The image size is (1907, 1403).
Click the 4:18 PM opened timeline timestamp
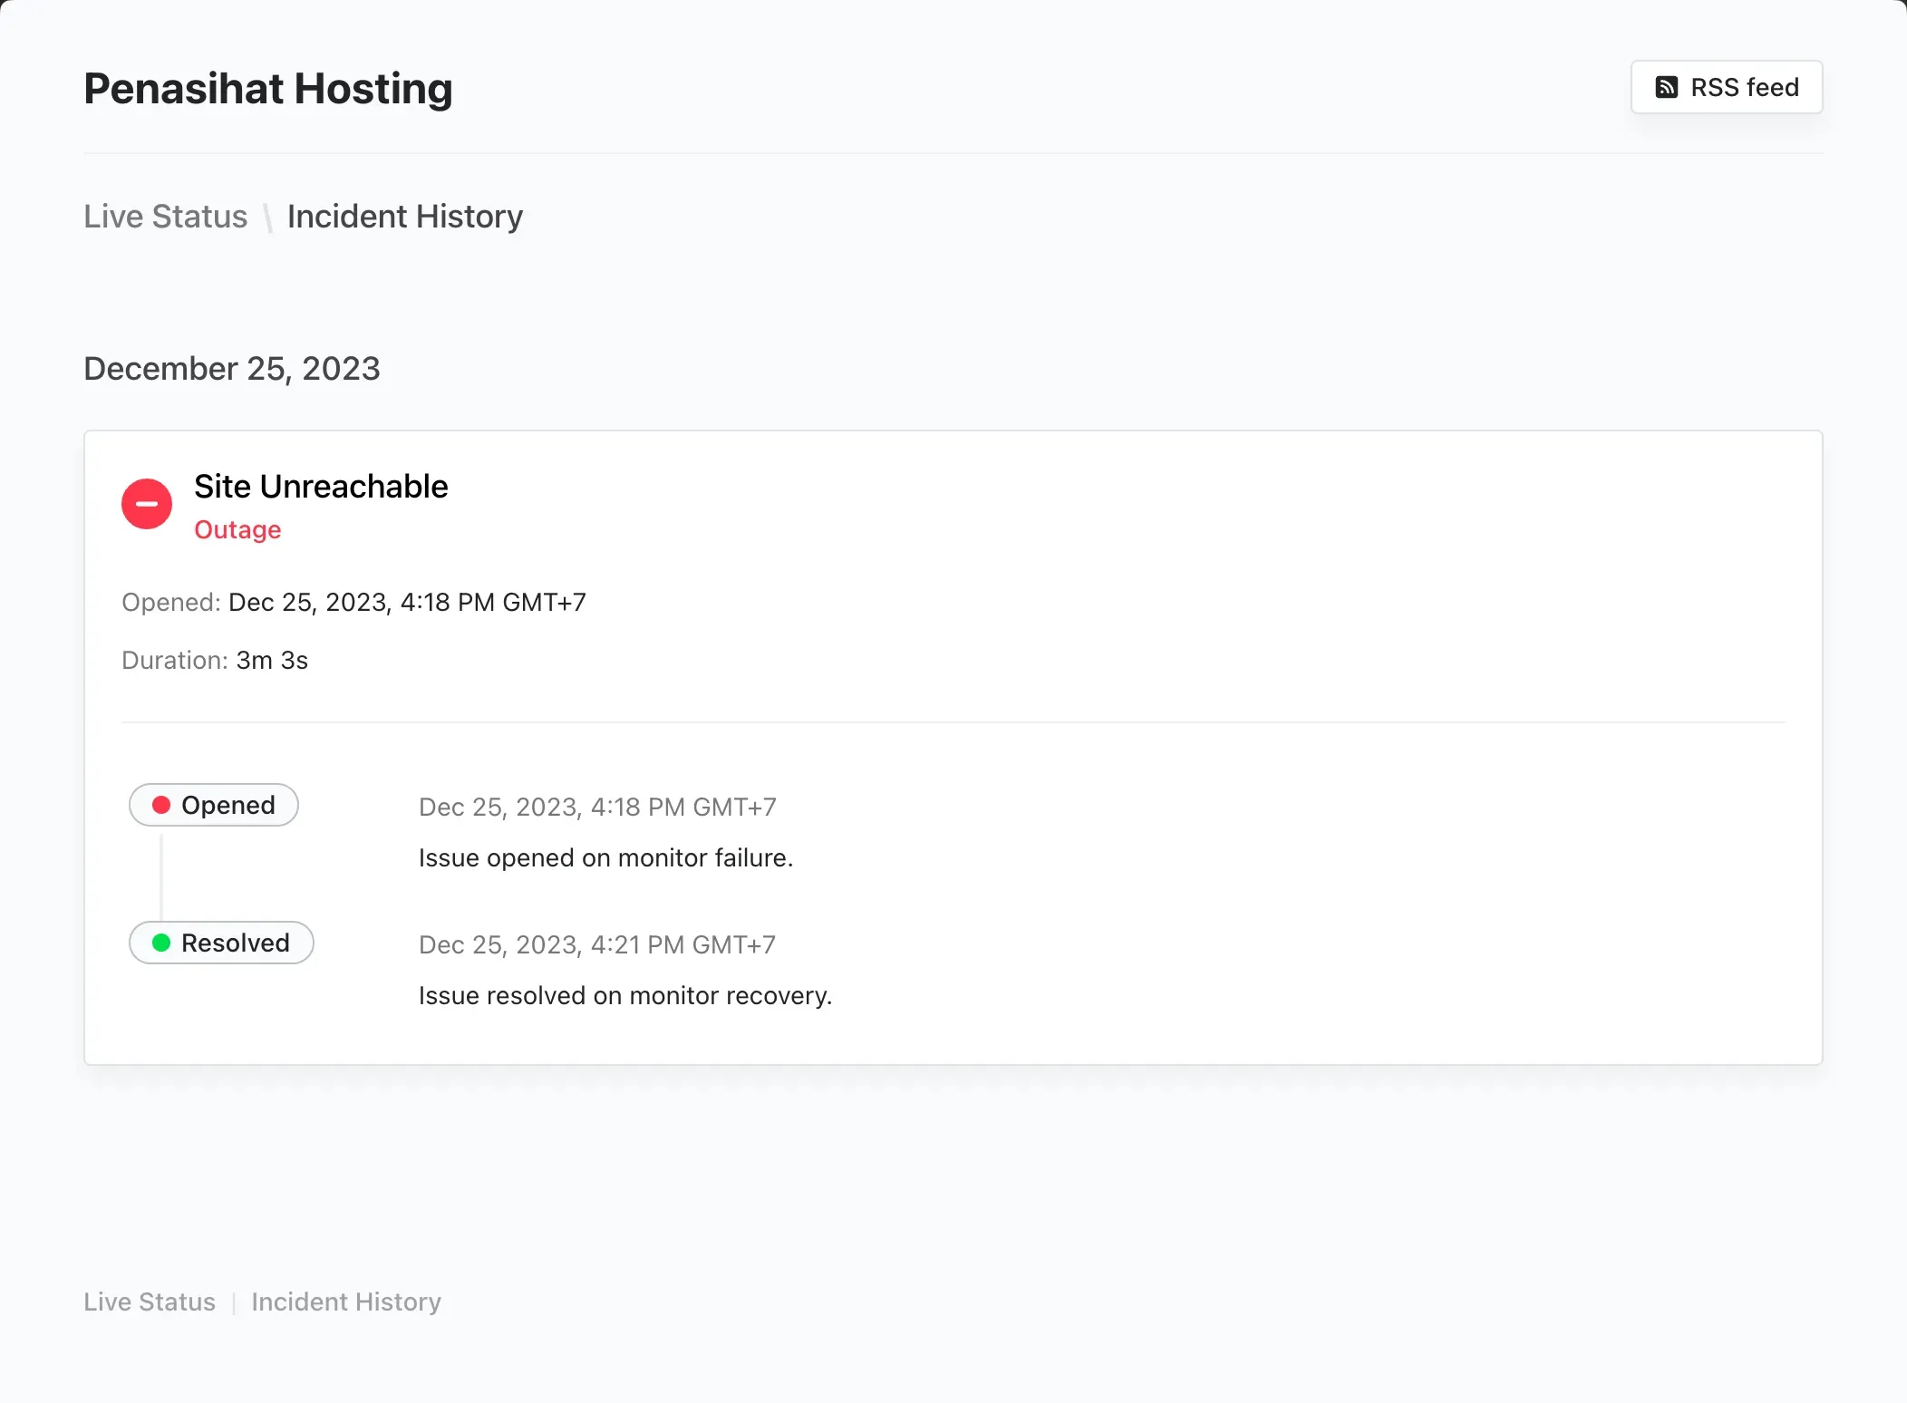point(597,807)
